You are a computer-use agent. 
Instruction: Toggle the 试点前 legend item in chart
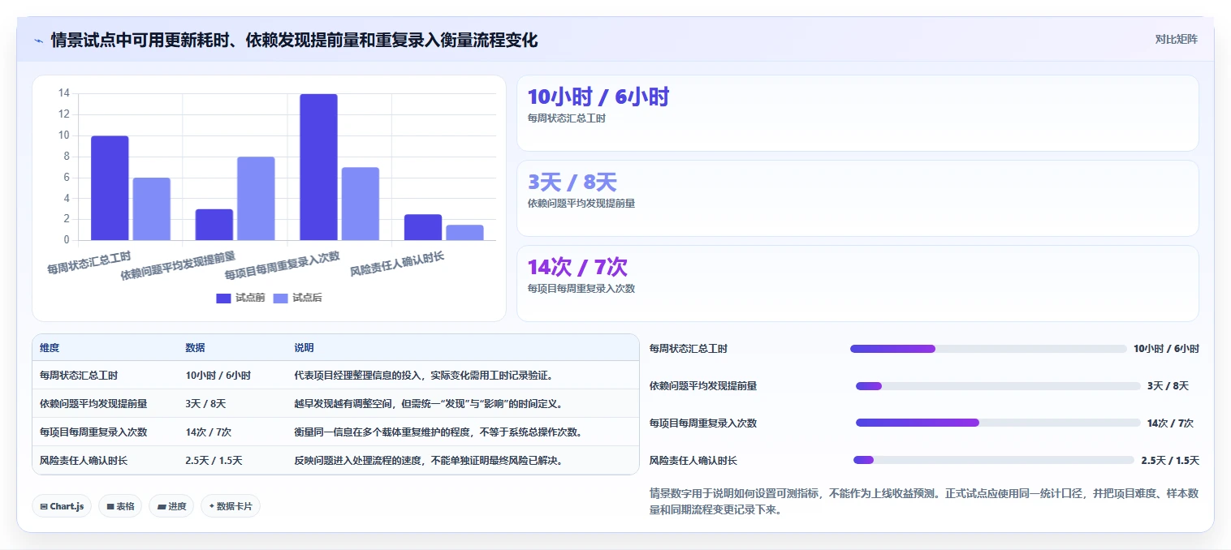coord(240,298)
